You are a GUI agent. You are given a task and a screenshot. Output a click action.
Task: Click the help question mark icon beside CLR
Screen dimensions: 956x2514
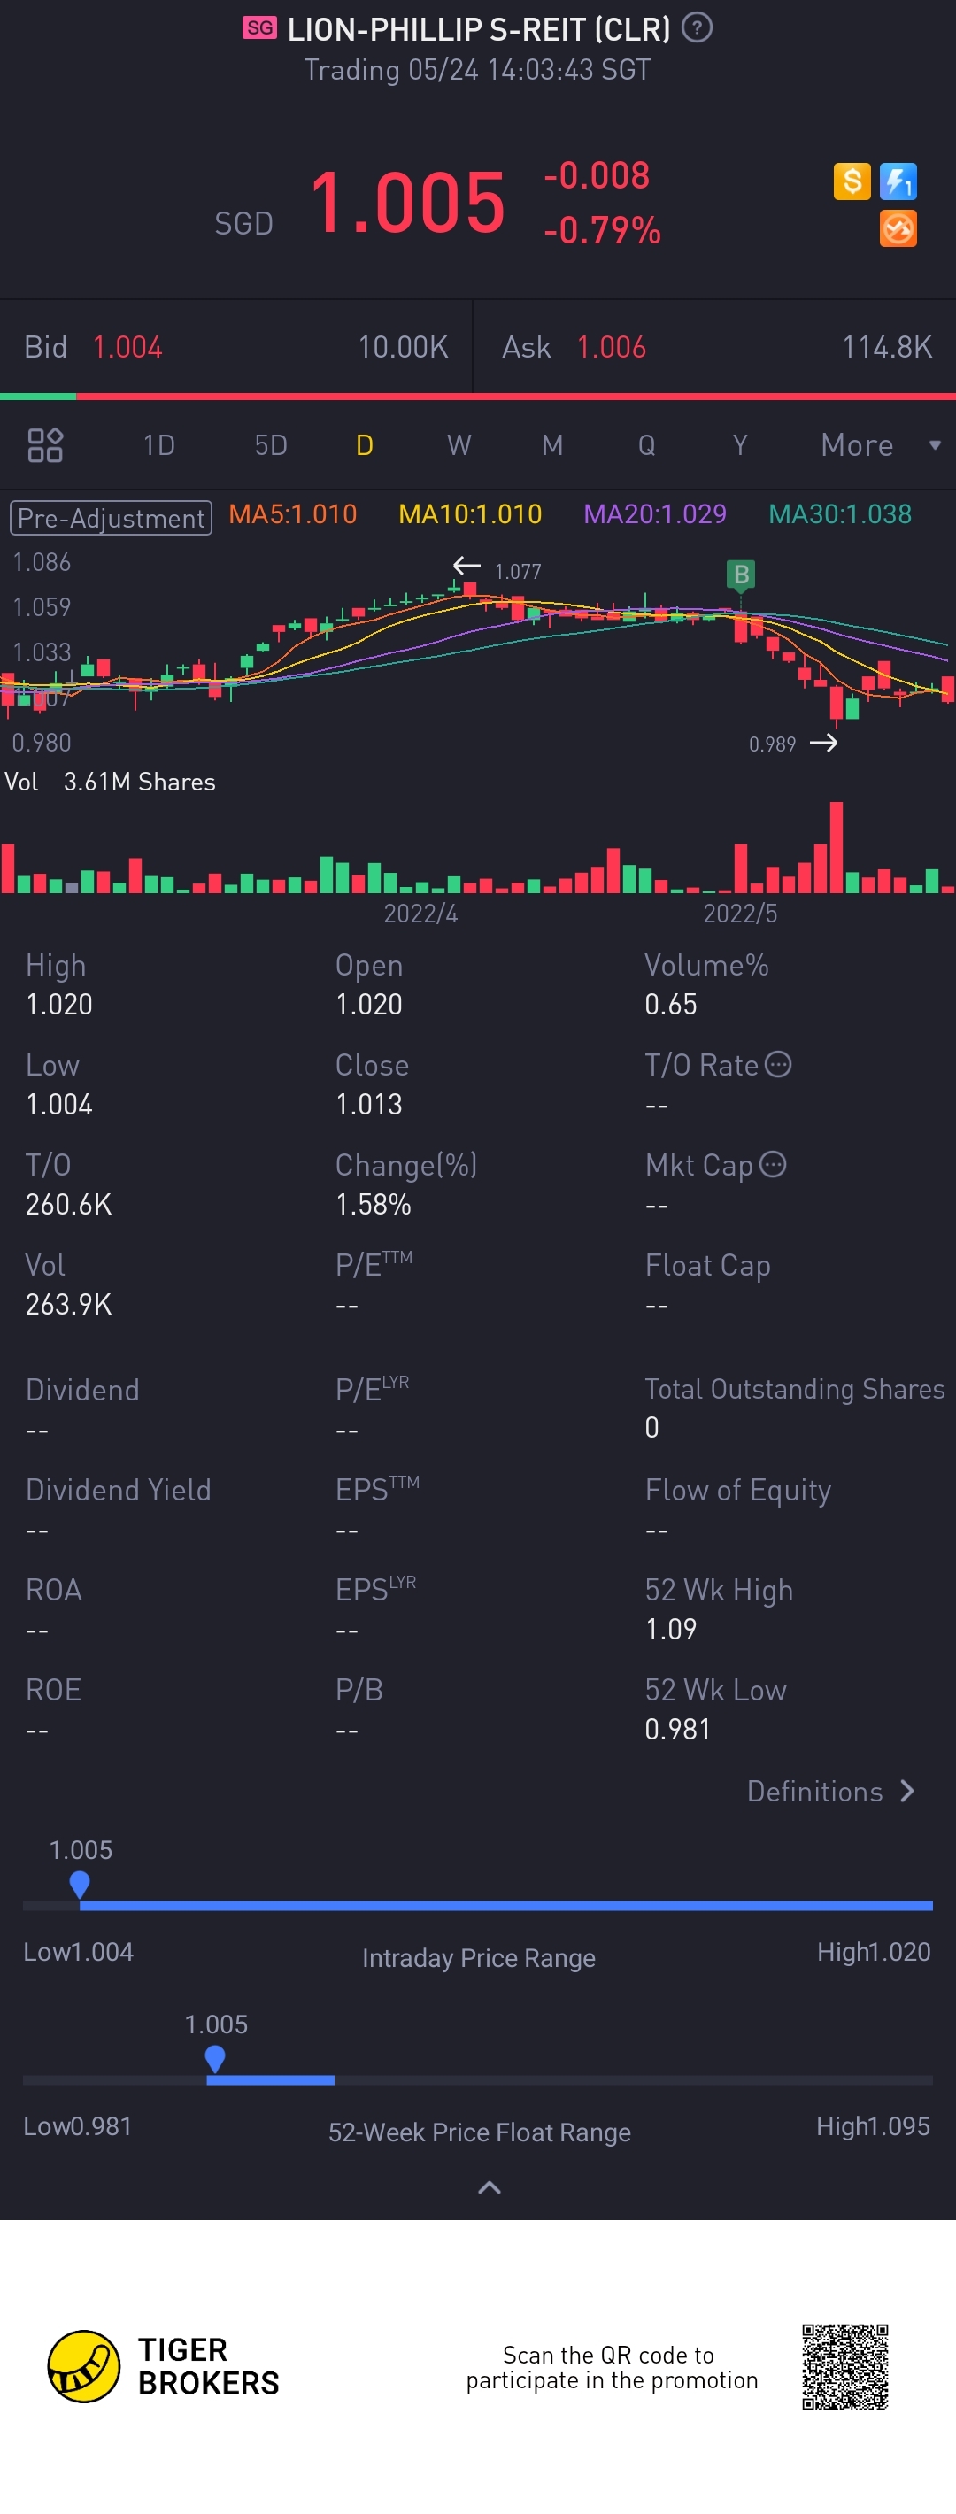coord(697,28)
